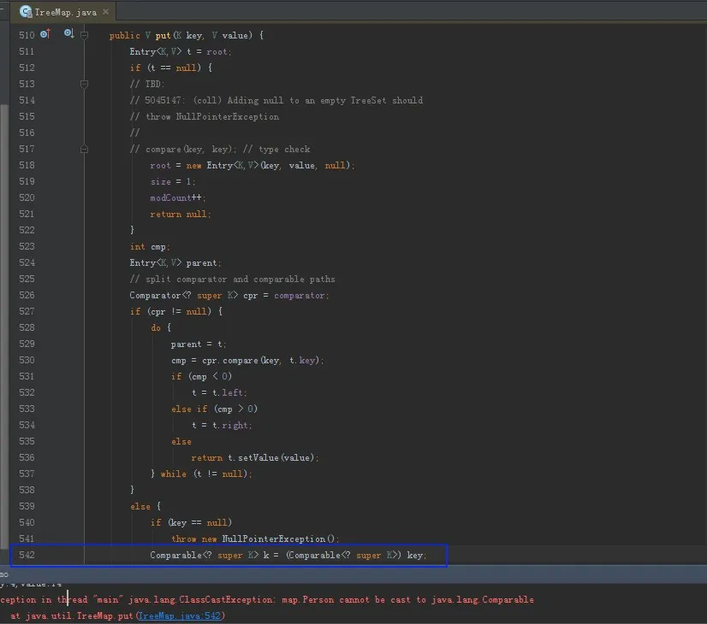
Task: Click fold end marker at line 517
Action: click(x=84, y=149)
